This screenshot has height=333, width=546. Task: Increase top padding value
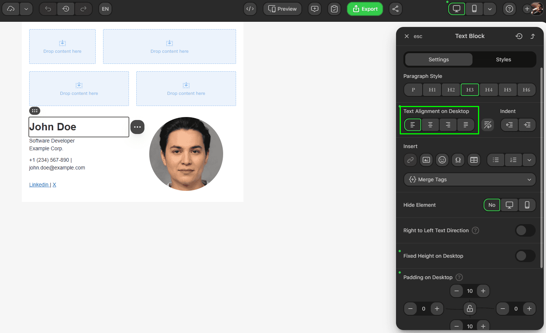[483, 291]
